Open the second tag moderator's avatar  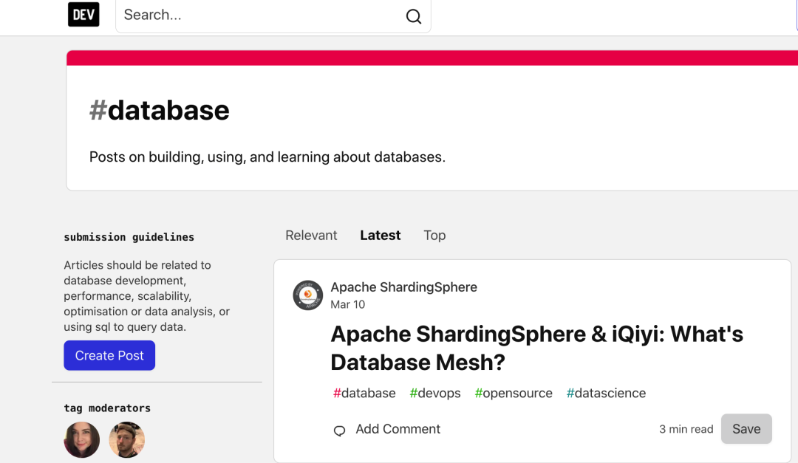[x=127, y=440]
